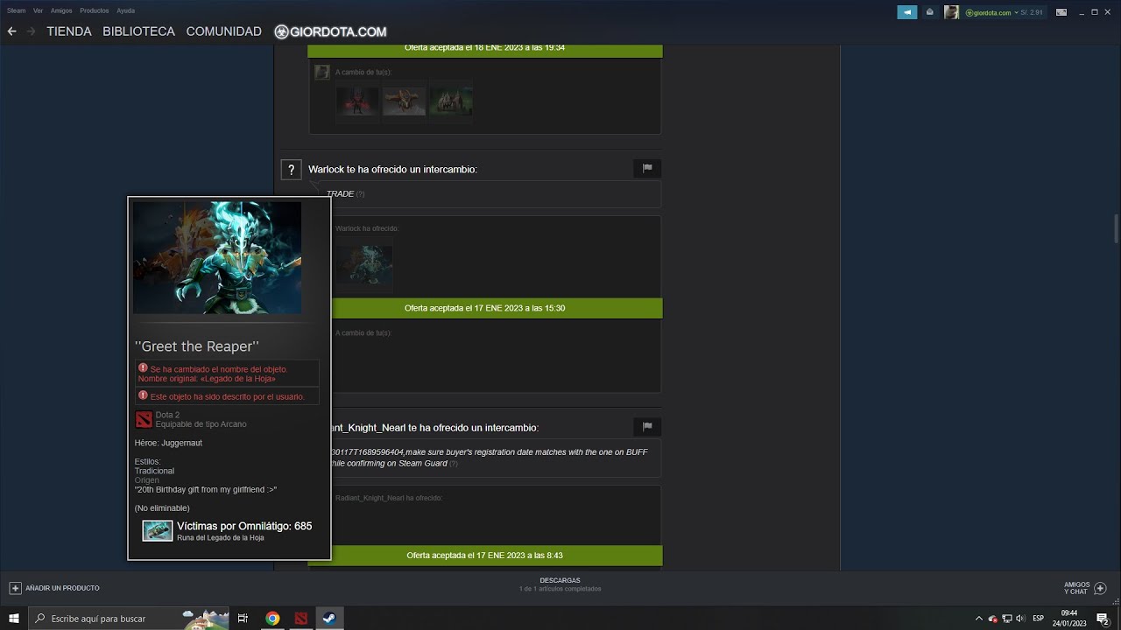Click the announcements megaphone icon

point(907,12)
